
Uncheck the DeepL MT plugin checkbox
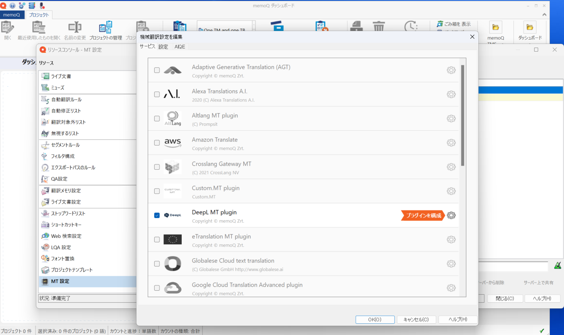tap(157, 215)
